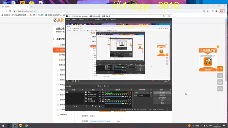Show hidden system tray icons chevron

201,126
